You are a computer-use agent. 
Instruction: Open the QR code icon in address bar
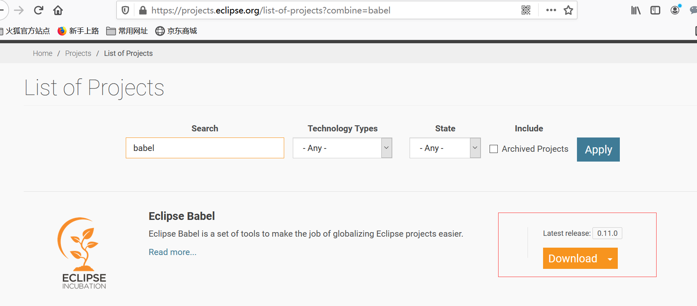tap(526, 10)
